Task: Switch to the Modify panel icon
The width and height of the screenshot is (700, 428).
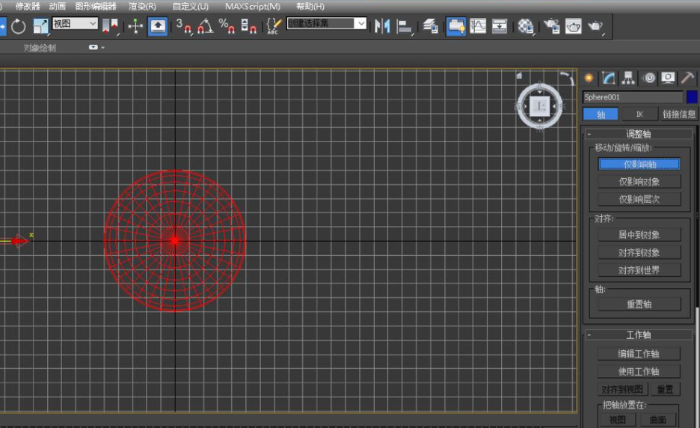Action: [609, 78]
